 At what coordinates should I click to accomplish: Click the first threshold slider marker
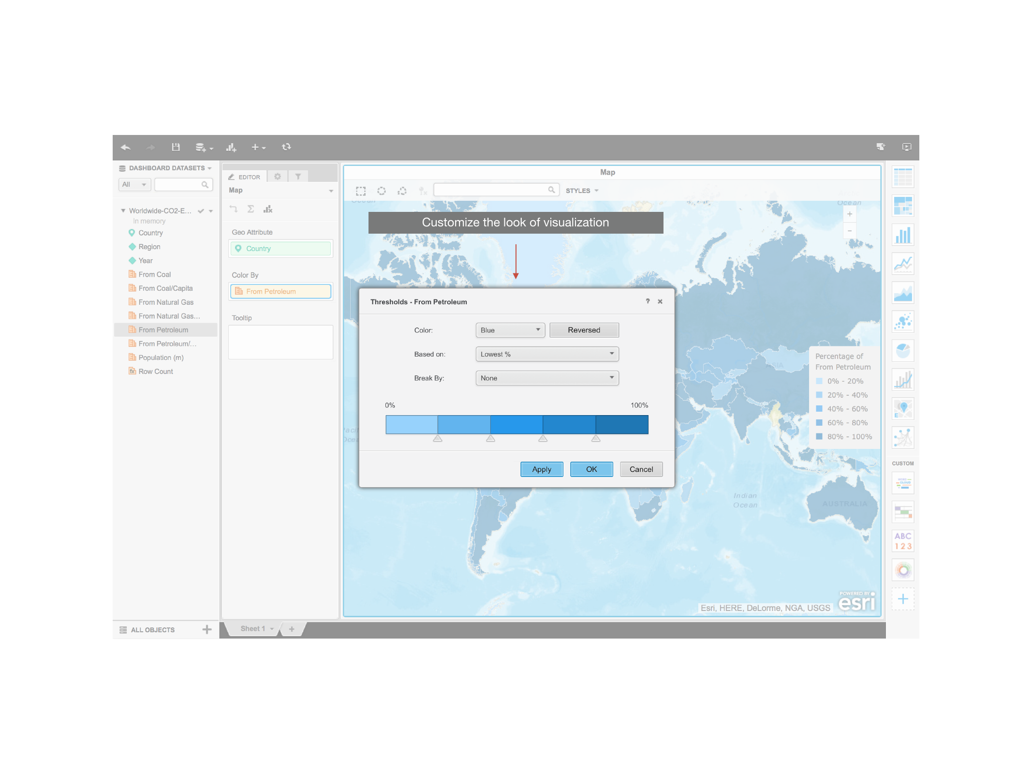point(438,438)
